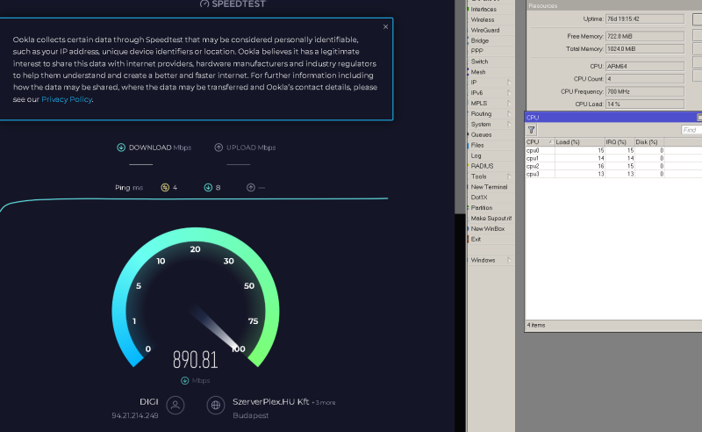
Task: Click the CPU Load value field
Action: 645,104
